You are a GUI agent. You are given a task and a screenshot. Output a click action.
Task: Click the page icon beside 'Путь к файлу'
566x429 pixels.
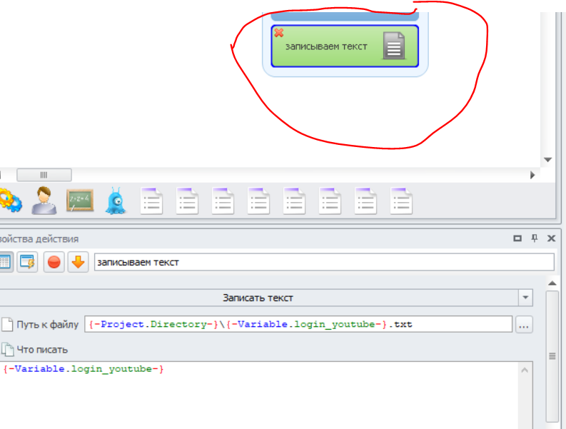pos(7,324)
